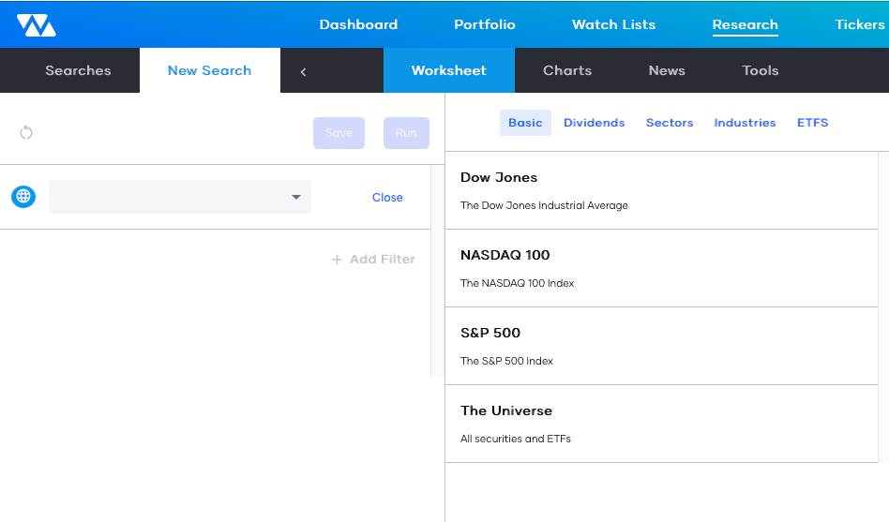Click the blue globe universe icon
The height and width of the screenshot is (522, 889).
[x=23, y=197]
